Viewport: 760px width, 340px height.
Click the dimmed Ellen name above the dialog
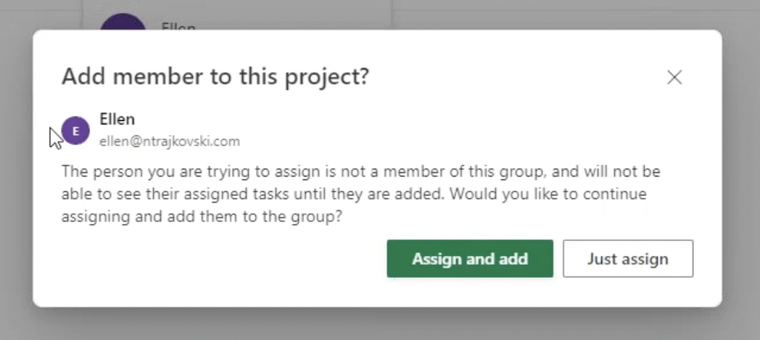click(x=178, y=27)
